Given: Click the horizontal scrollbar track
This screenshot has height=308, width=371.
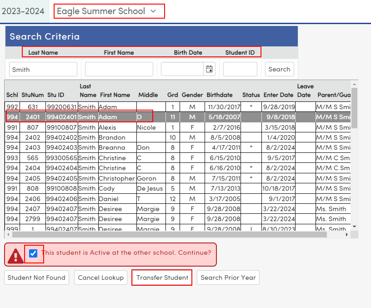Looking at the screenshot, I should click(x=182, y=235).
